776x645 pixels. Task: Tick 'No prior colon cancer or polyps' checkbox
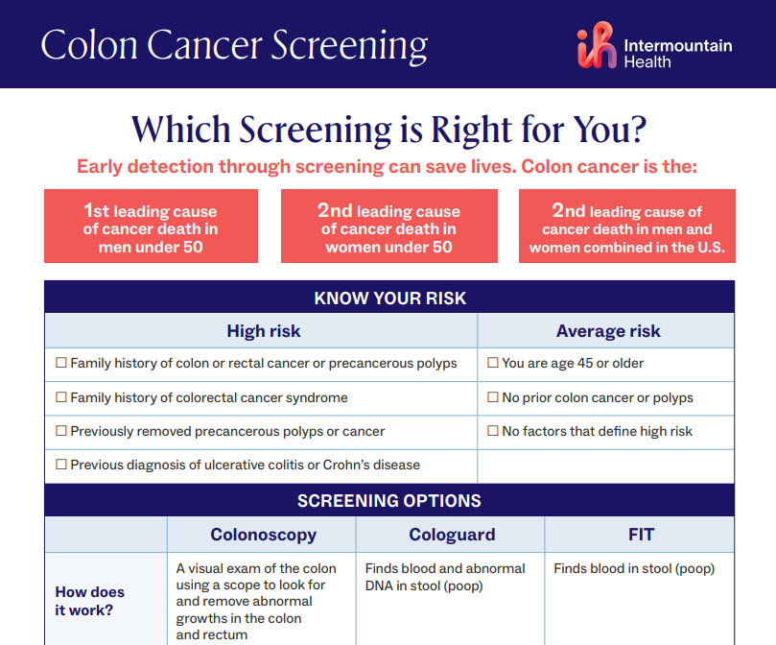coord(493,397)
